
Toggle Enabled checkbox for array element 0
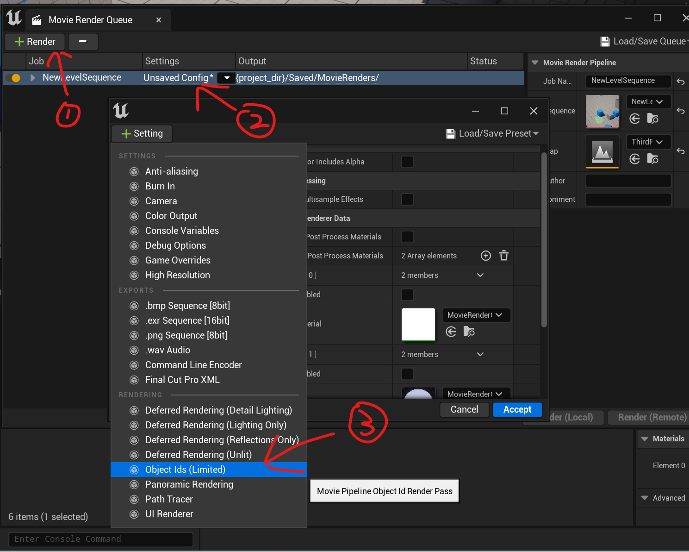point(407,295)
